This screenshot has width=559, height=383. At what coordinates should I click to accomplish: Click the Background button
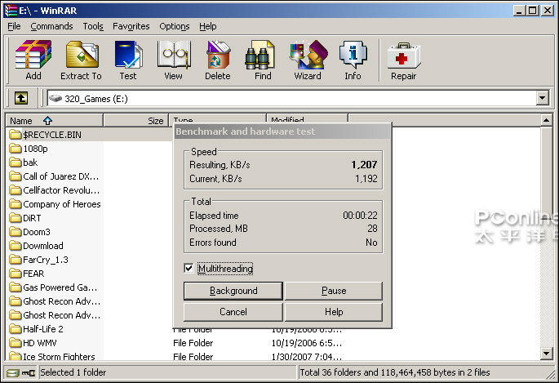tap(233, 291)
